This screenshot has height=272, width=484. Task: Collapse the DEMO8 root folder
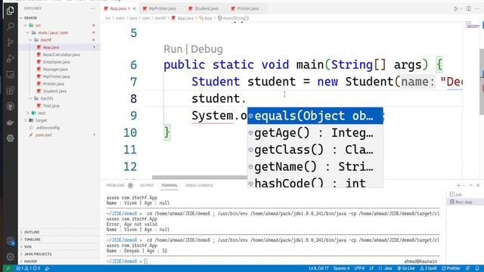click(x=21, y=18)
